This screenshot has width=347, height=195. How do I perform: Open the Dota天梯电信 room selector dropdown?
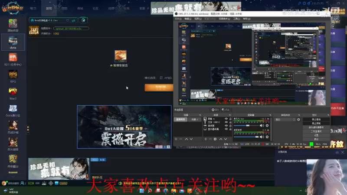(53, 20)
